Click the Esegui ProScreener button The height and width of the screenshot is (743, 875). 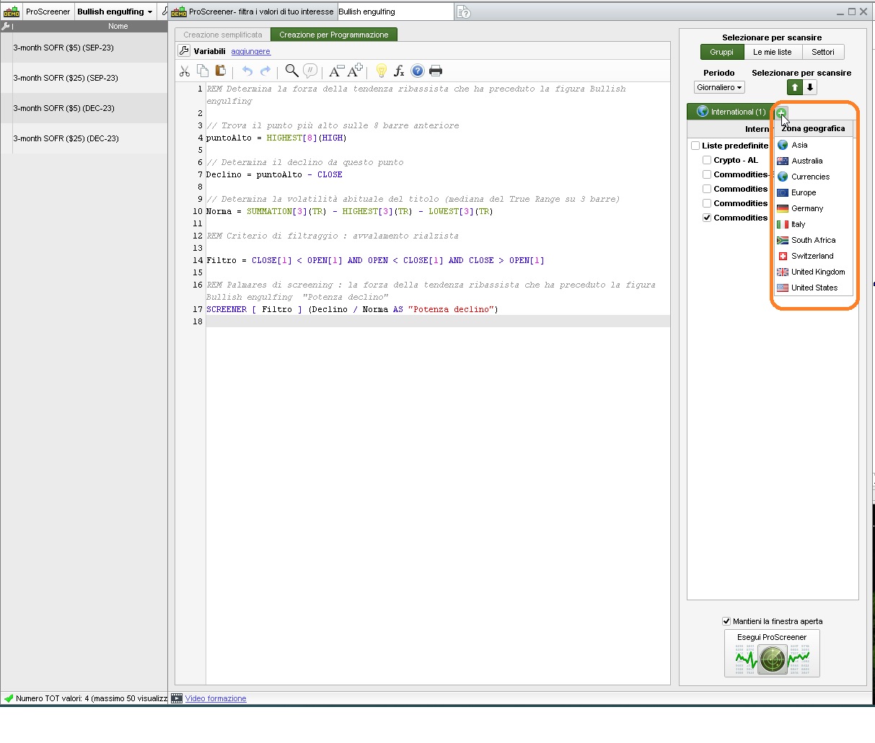(772, 654)
